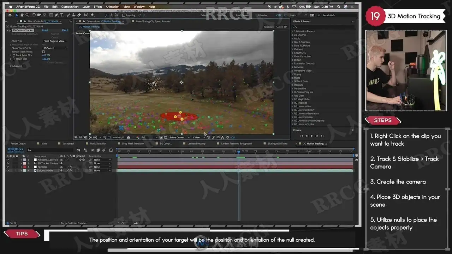This screenshot has height=254, width=452.
Task: Open the Graph Editor icon in timeline
Action: point(111,150)
